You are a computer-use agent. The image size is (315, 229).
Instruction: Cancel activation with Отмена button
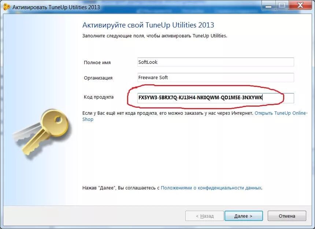pos(287,216)
